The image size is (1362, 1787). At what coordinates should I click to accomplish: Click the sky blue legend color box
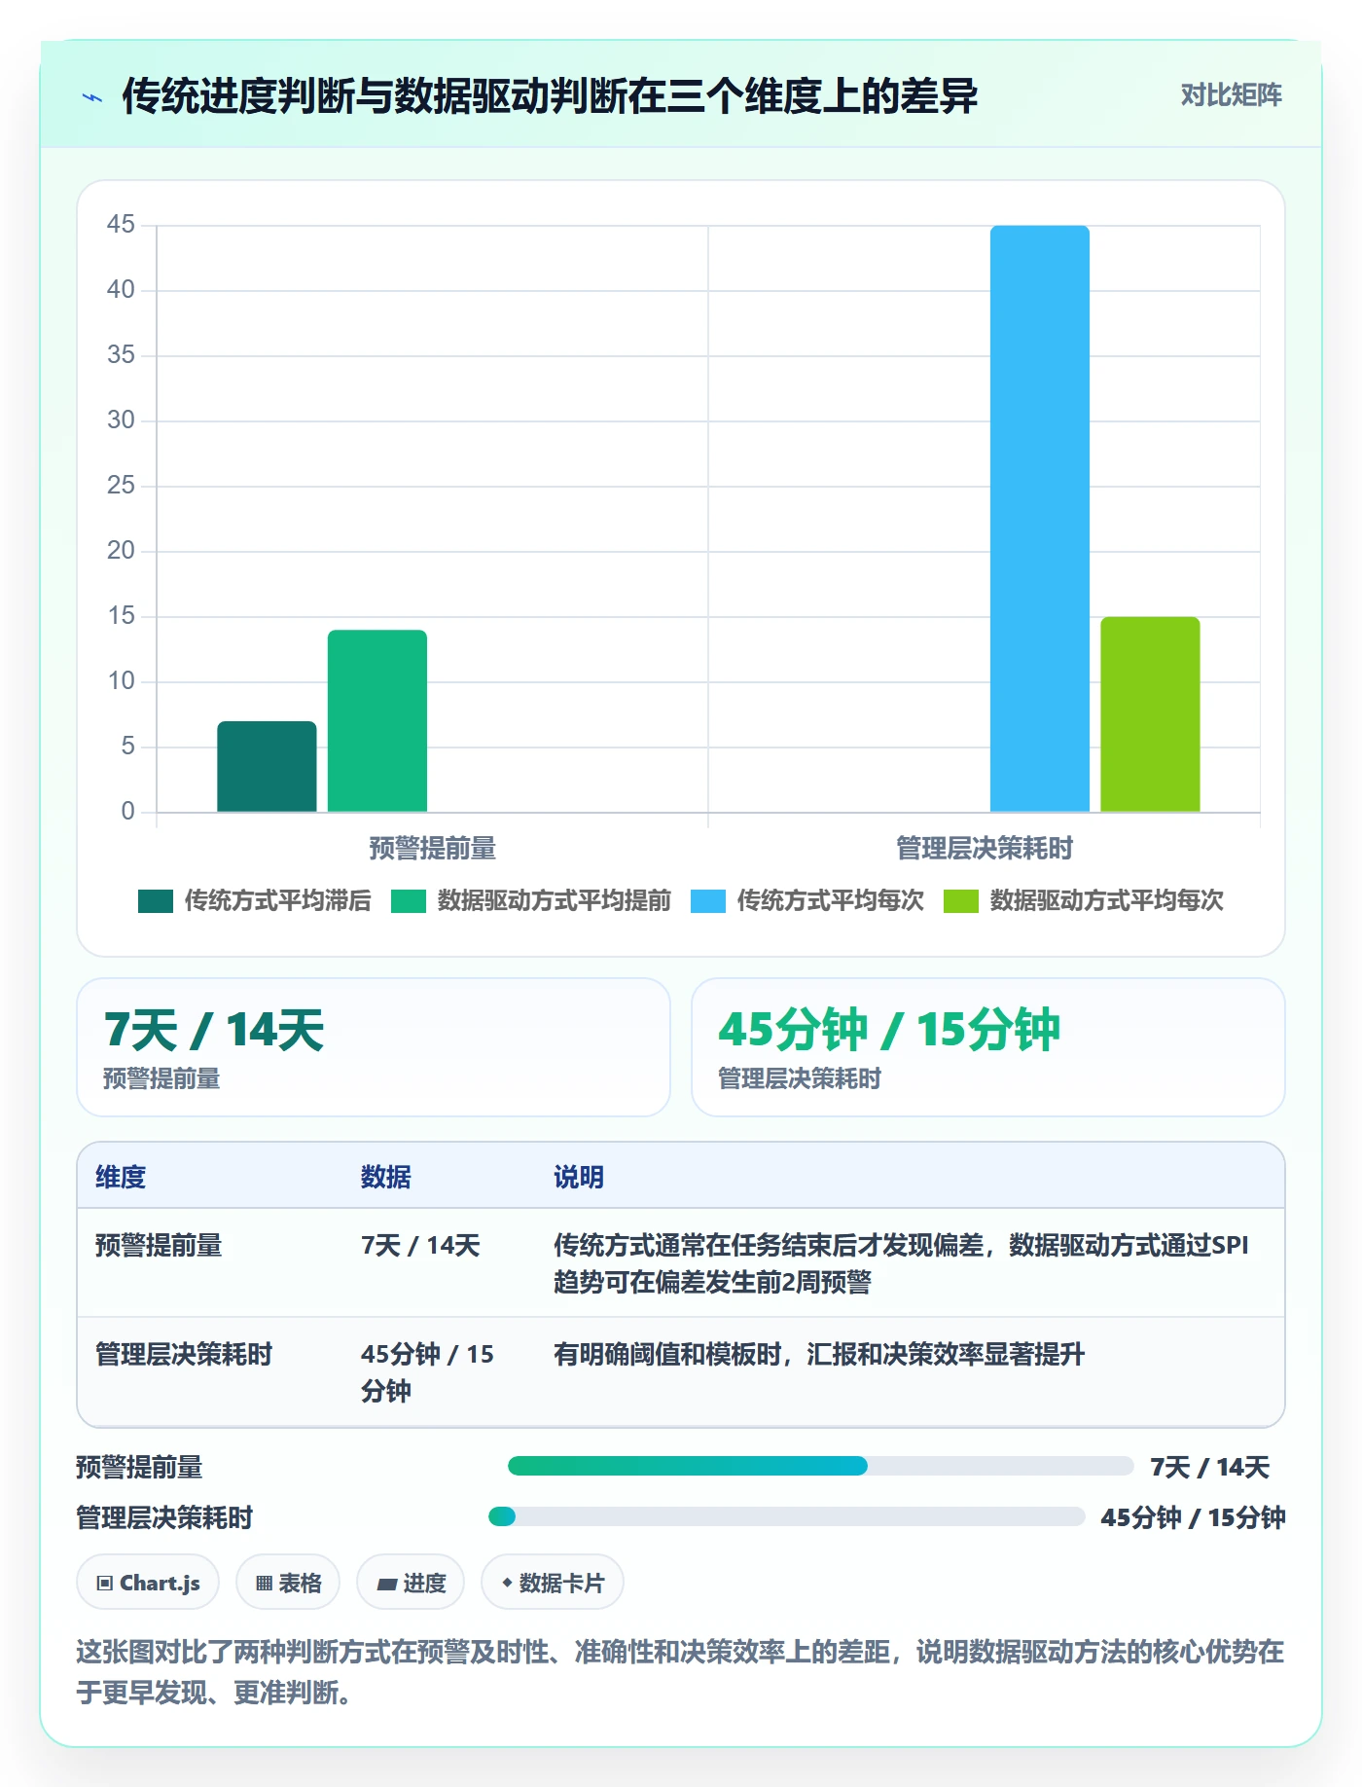pyautogui.click(x=708, y=901)
